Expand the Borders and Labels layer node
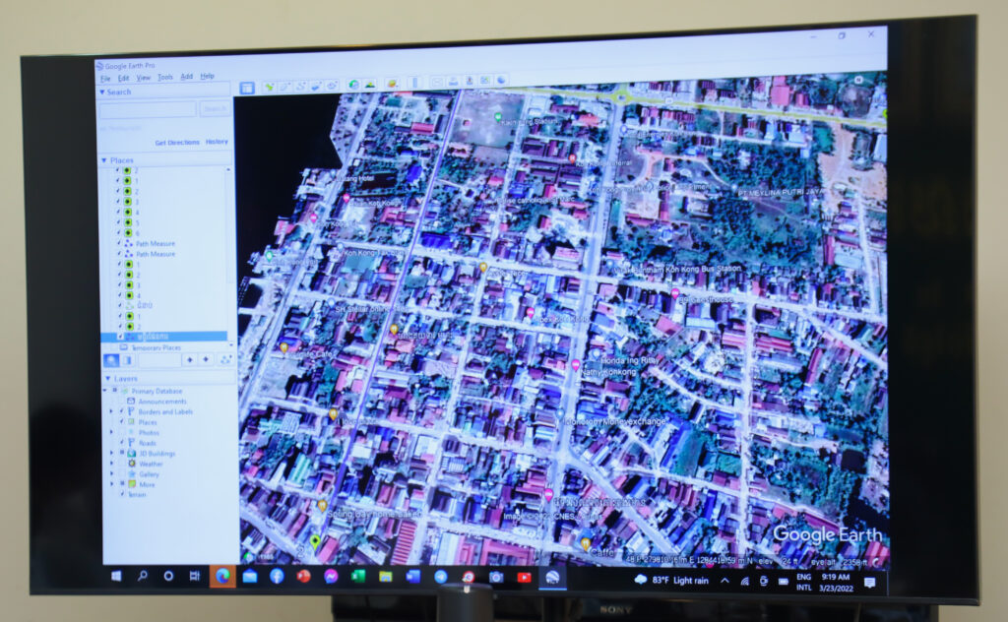The image size is (1008, 622). 111,411
